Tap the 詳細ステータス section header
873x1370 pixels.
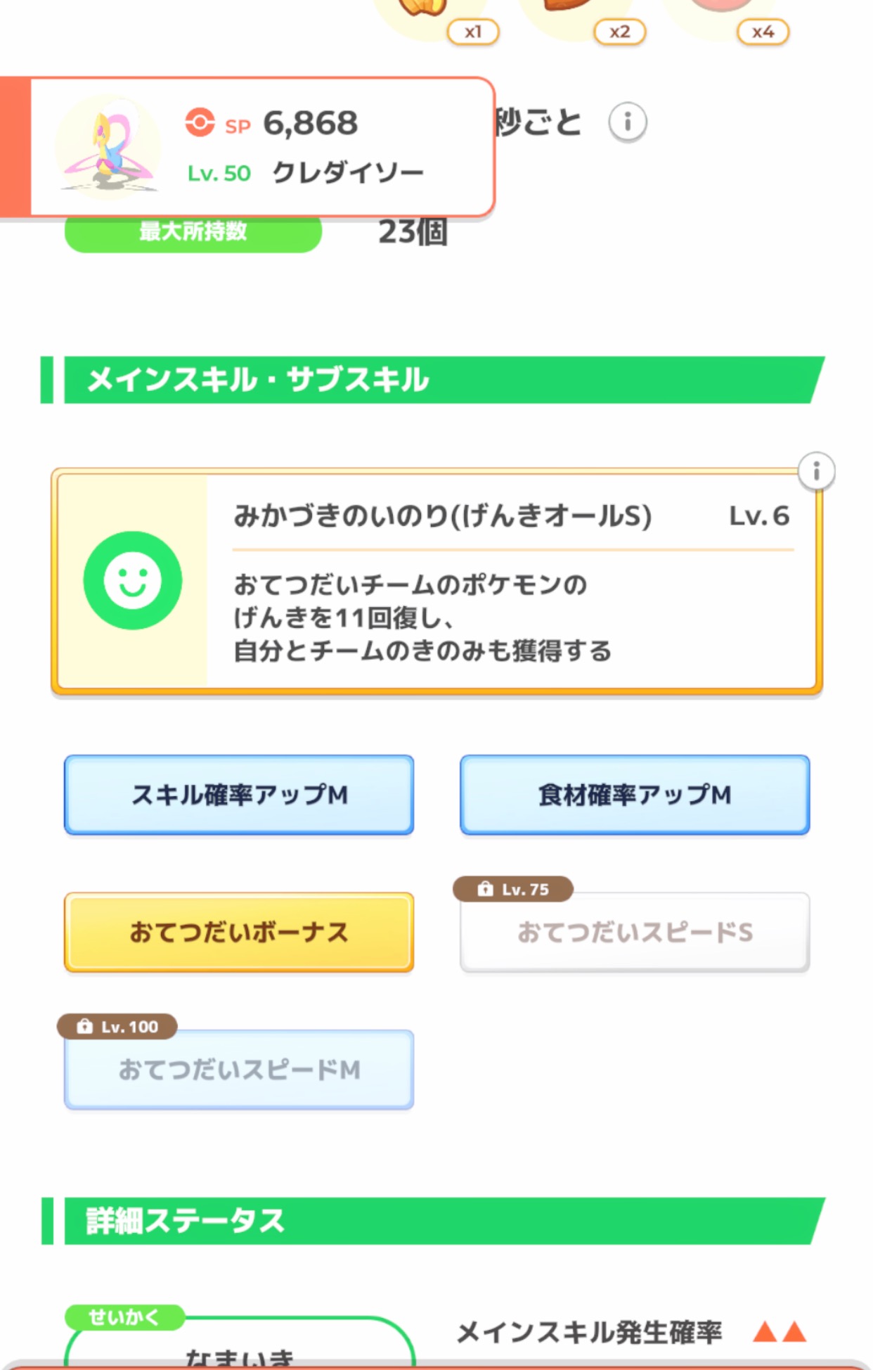(432, 1221)
